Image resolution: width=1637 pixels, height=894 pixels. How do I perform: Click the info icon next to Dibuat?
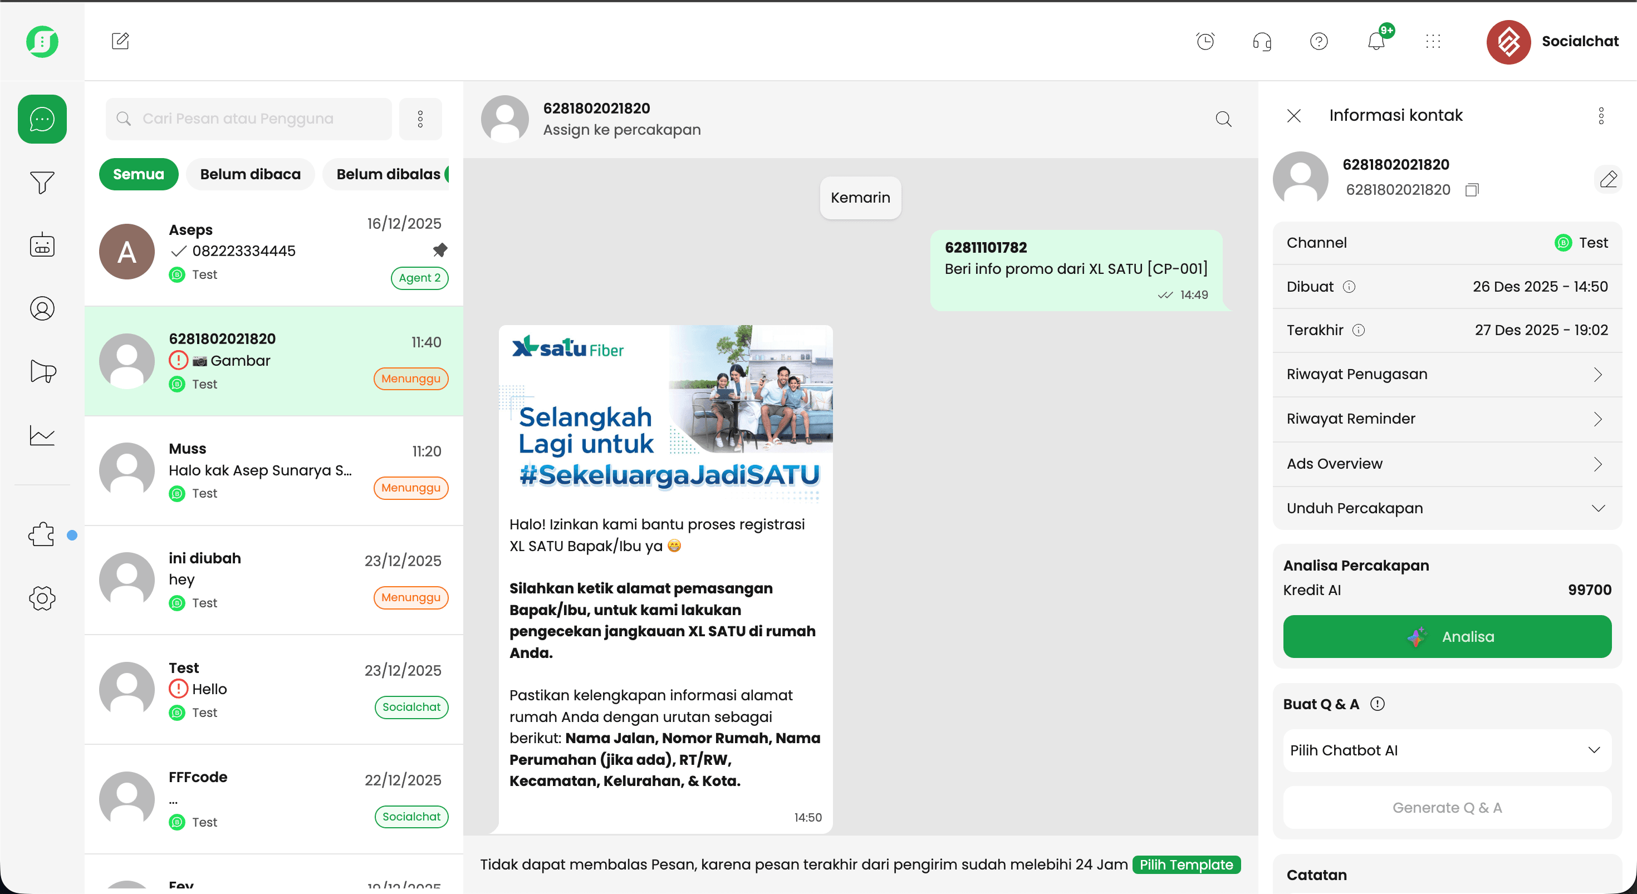1349,287
